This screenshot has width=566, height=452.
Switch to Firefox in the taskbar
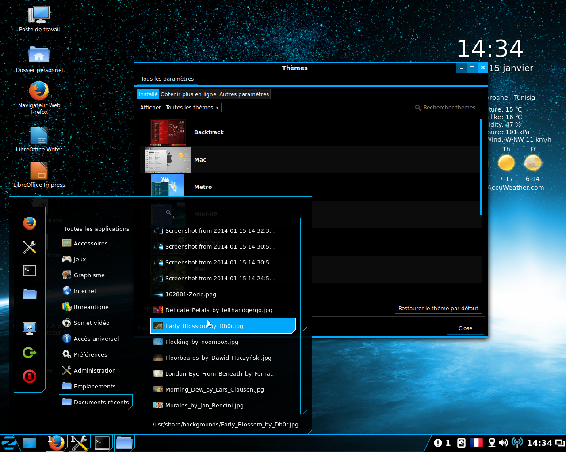57,443
